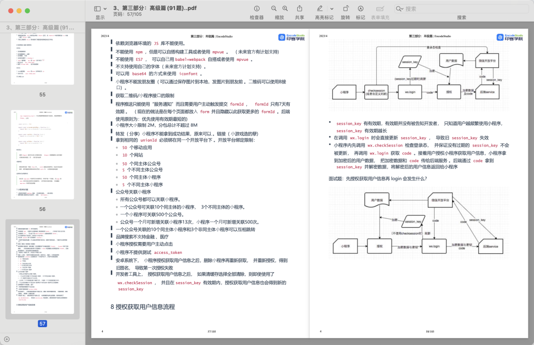Click the 用户数据 box in lower flowchart
This screenshot has width=534, height=345.
(x=377, y=200)
